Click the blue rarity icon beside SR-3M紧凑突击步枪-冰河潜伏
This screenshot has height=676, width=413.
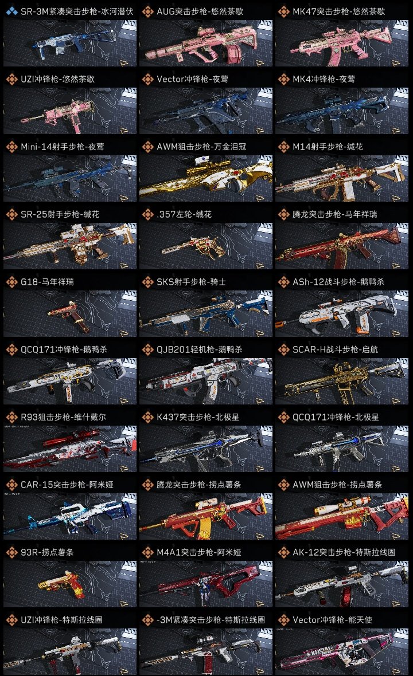pos(11,11)
